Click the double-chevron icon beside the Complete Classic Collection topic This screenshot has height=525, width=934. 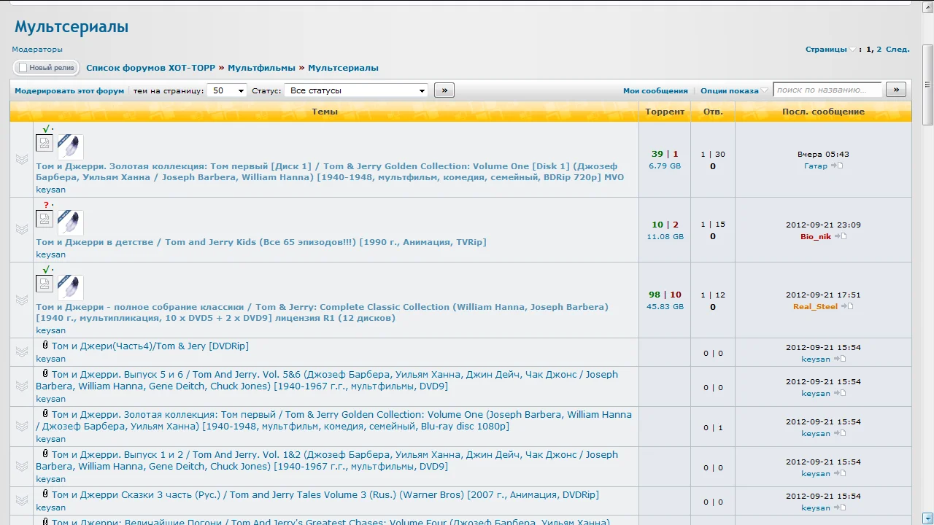(x=22, y=300)
